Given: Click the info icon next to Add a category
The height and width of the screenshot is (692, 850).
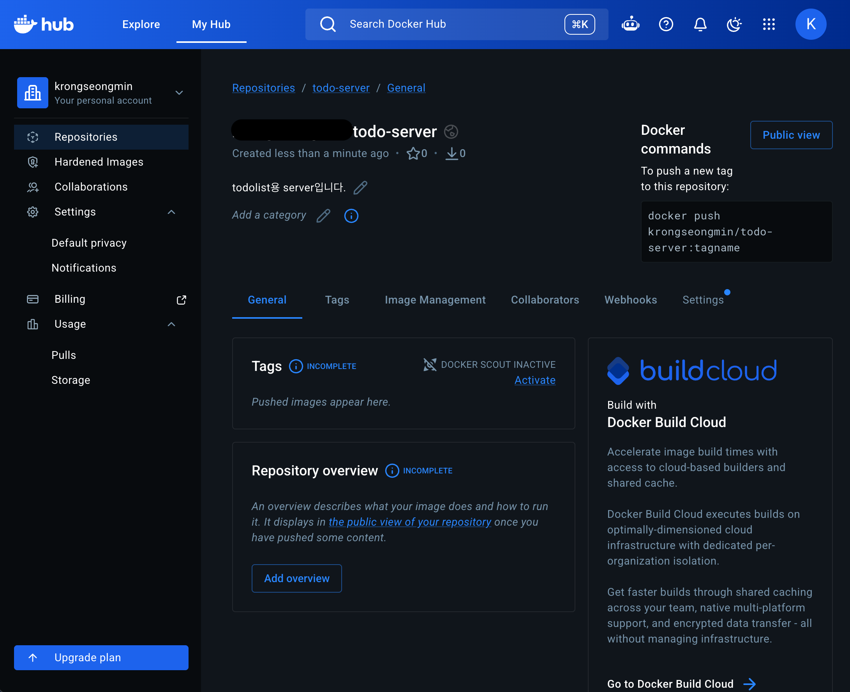Looking at the screenshot, I should [x=351, y=215].
